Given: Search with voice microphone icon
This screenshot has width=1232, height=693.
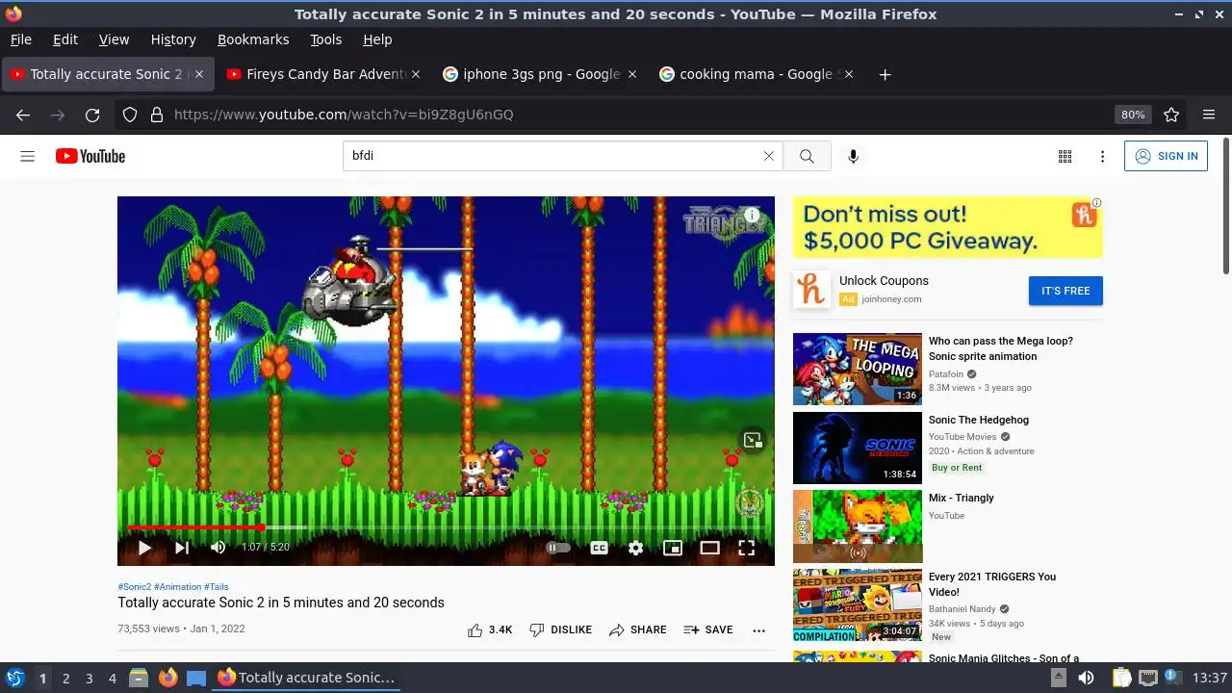Looking at the screenshot, I should (853, 156).
